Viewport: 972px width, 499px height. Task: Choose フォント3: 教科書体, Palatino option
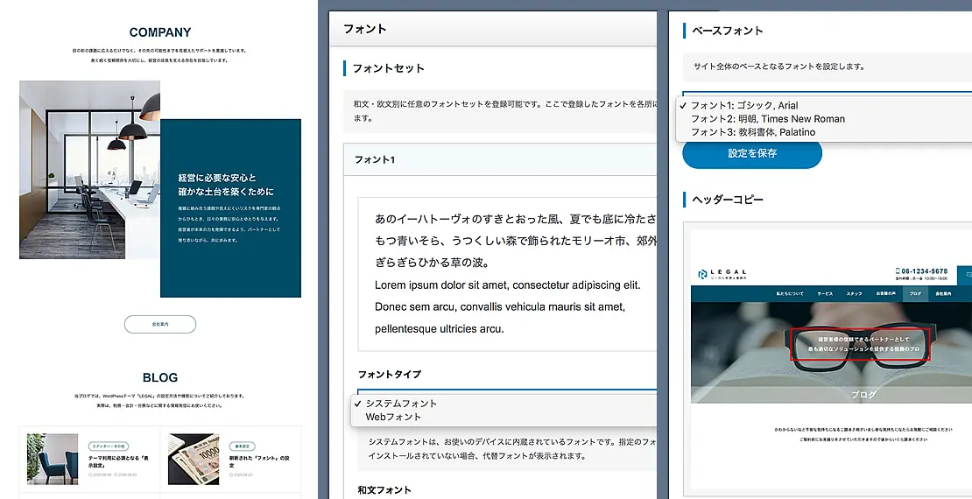coord(753,132)
